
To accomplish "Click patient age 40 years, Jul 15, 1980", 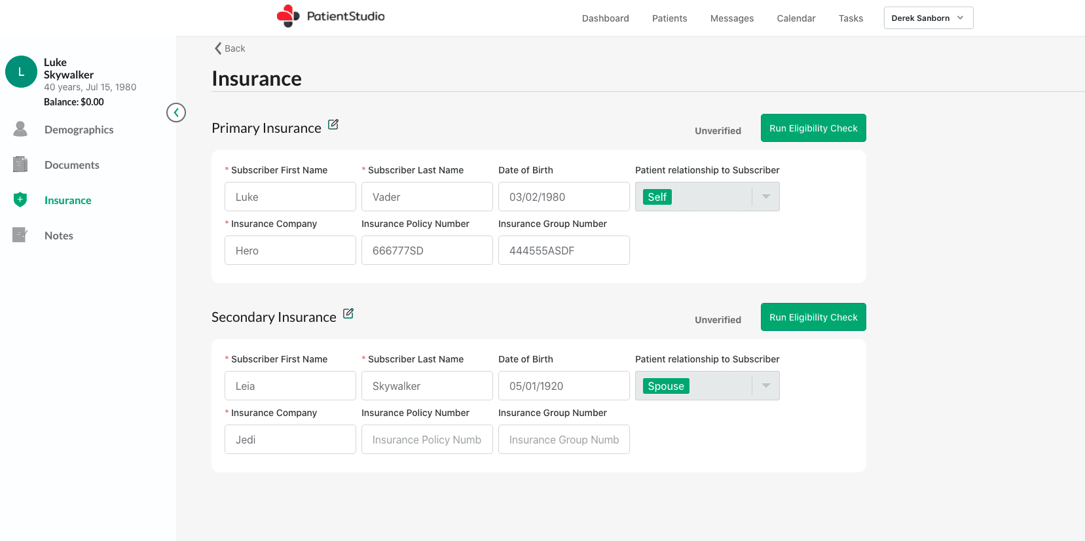I will 90,87.
